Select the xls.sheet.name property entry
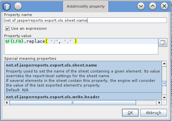Screen dimensions: 172x121 point(83,77)
